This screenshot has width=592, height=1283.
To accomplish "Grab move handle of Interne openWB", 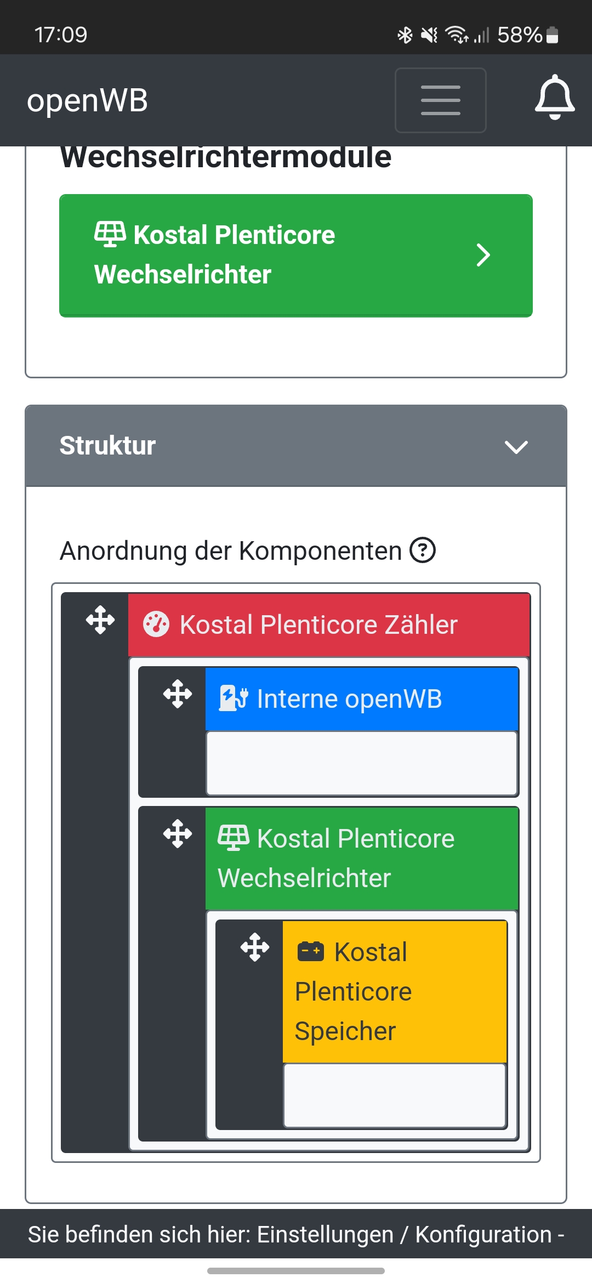I will [x=178, y=694].
